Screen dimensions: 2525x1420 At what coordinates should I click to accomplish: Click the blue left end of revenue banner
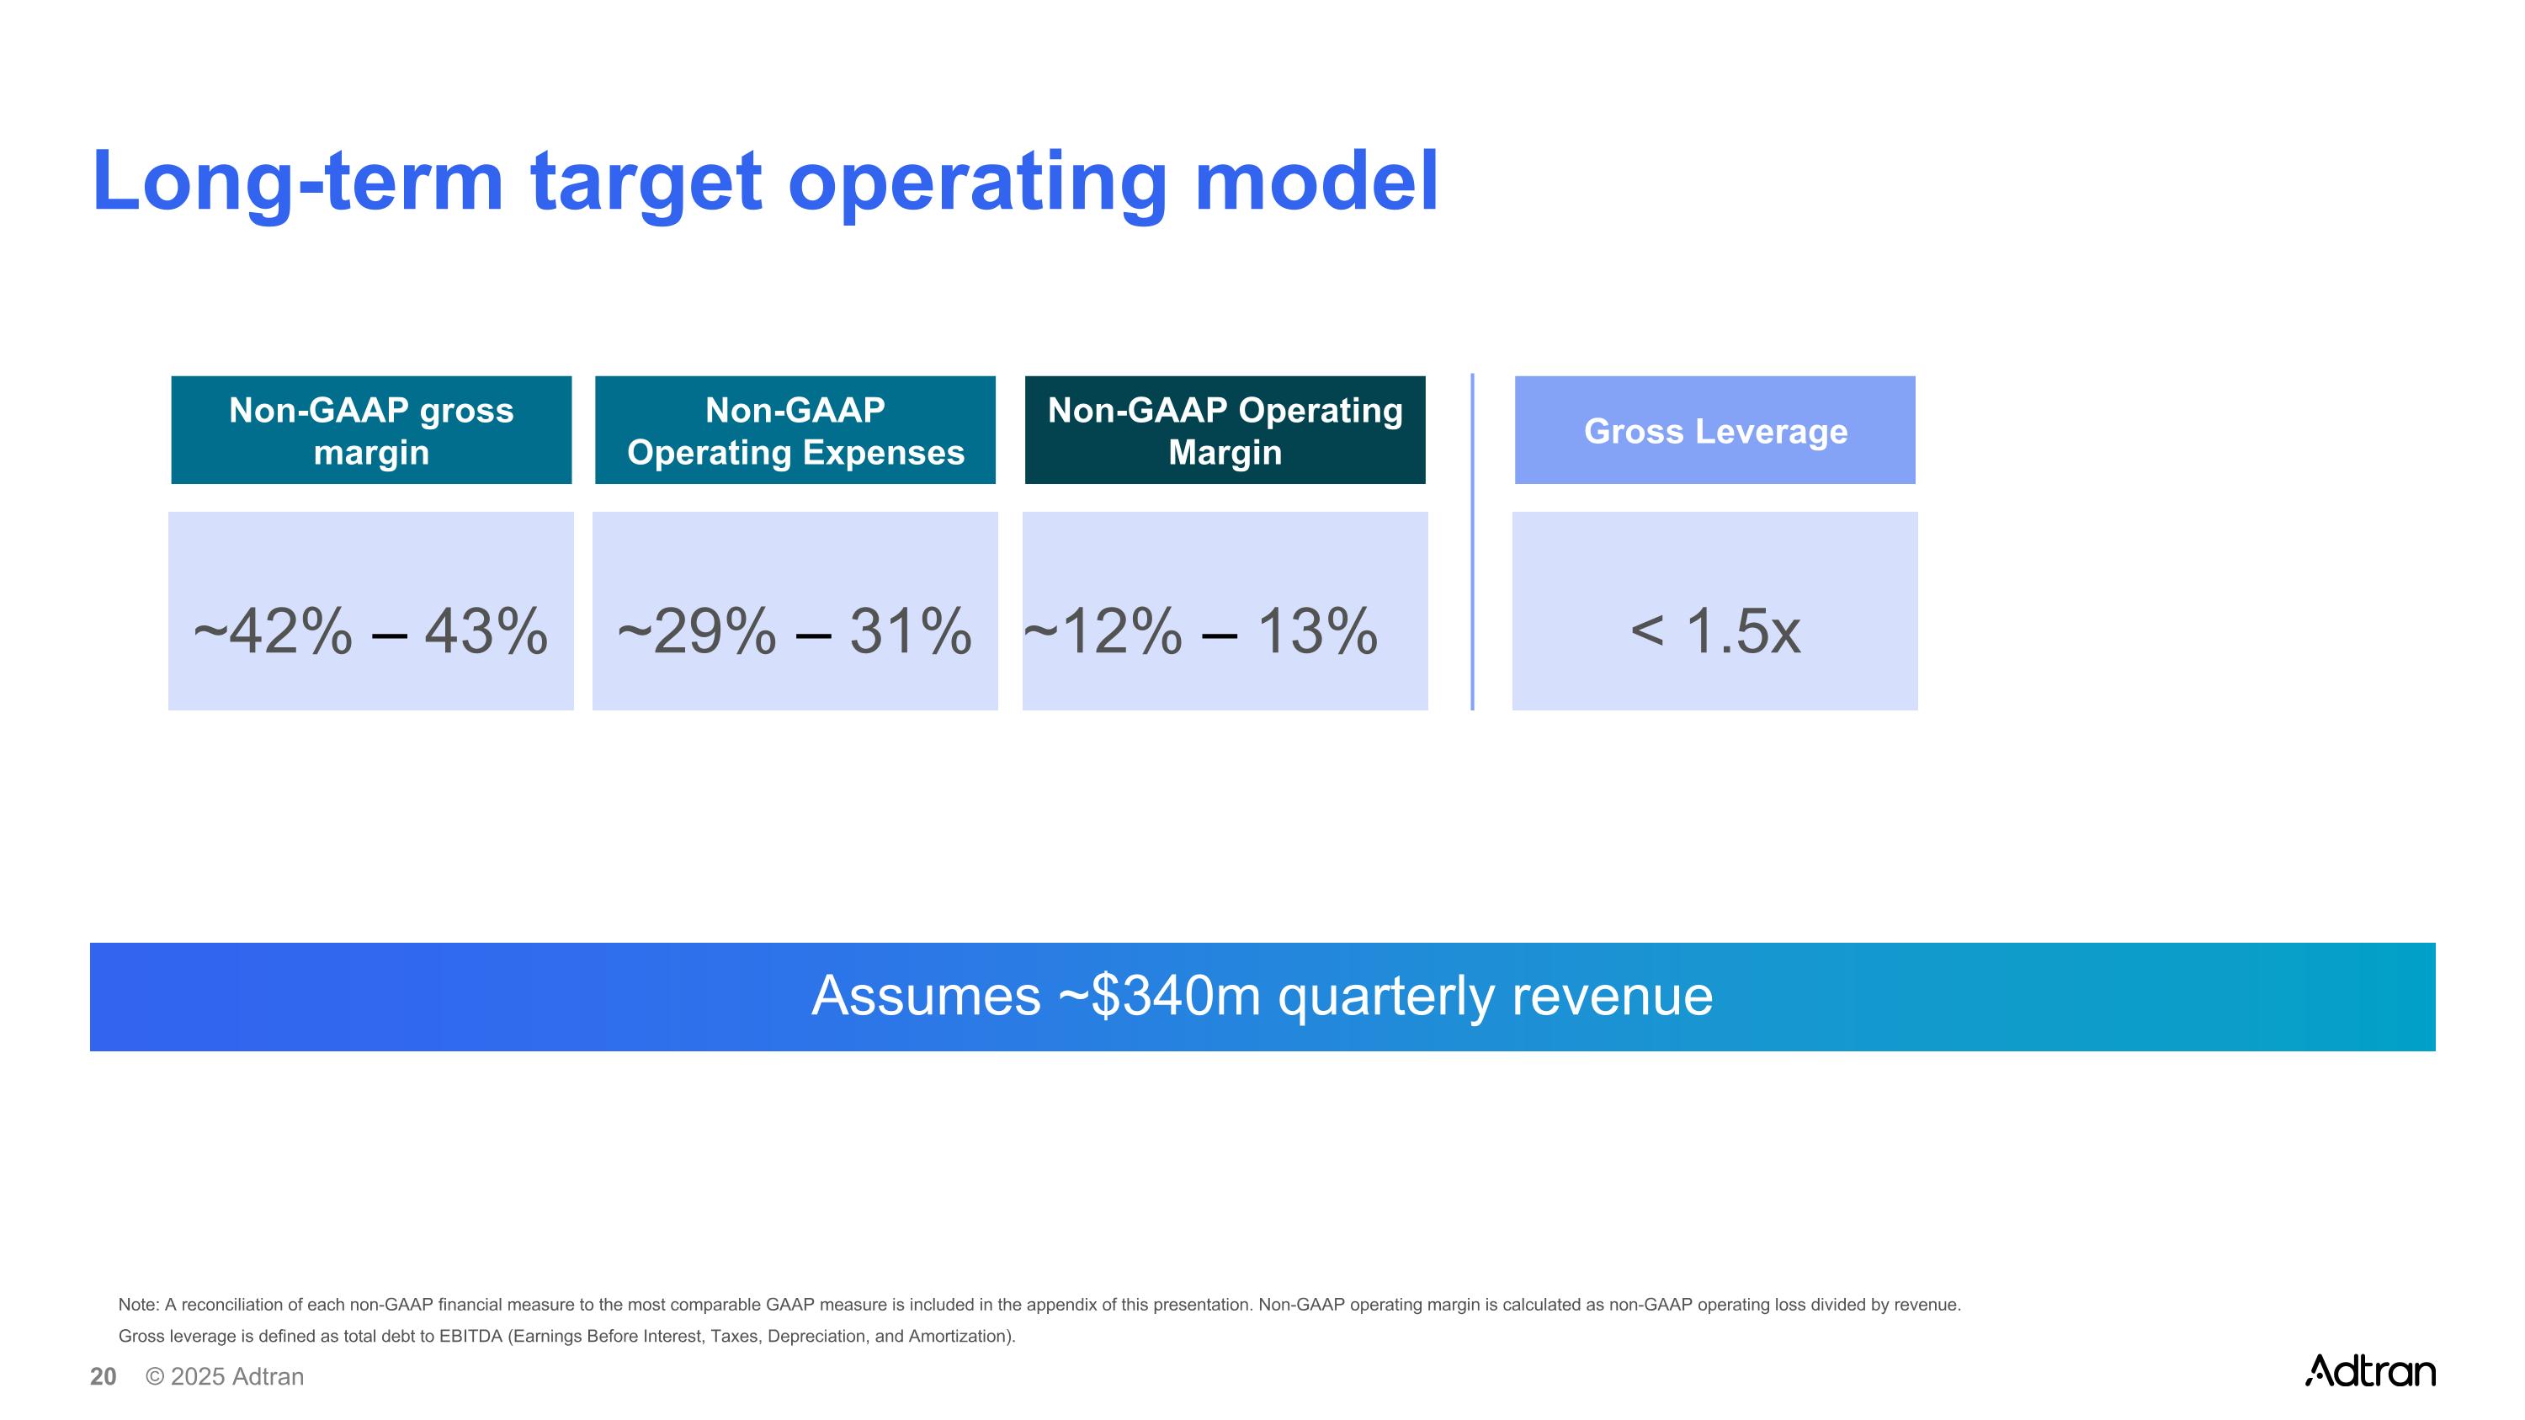137,997
